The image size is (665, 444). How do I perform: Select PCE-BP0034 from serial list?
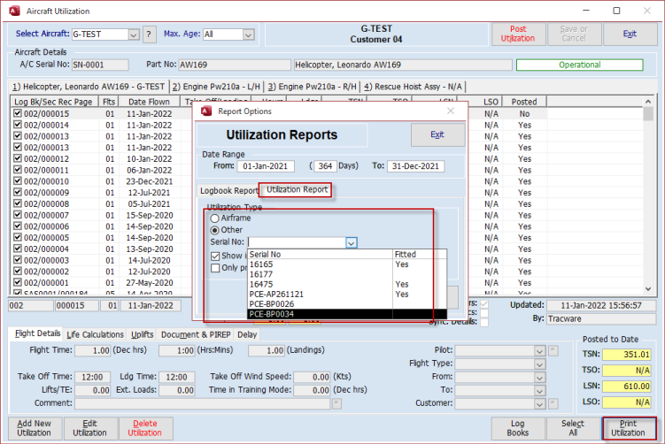pos(347,314)
